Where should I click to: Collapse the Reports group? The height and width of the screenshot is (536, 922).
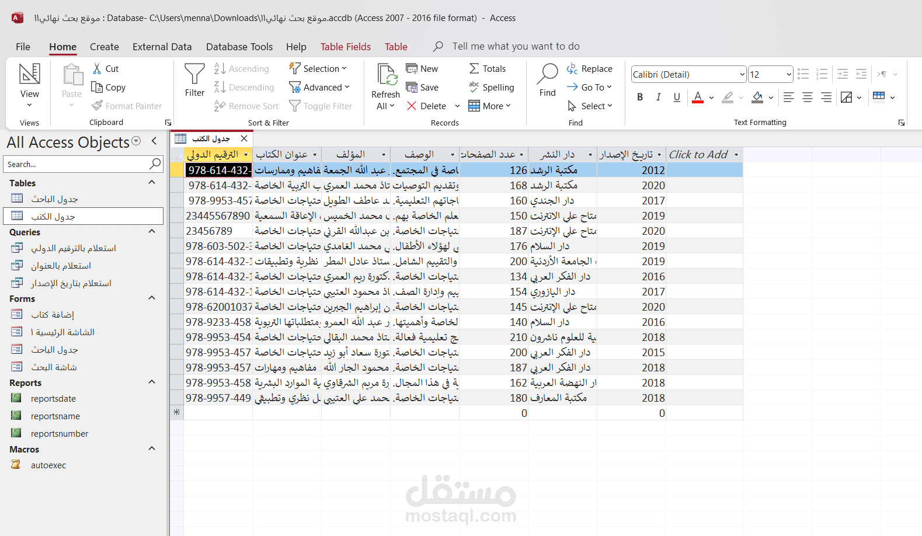point(152,382)
